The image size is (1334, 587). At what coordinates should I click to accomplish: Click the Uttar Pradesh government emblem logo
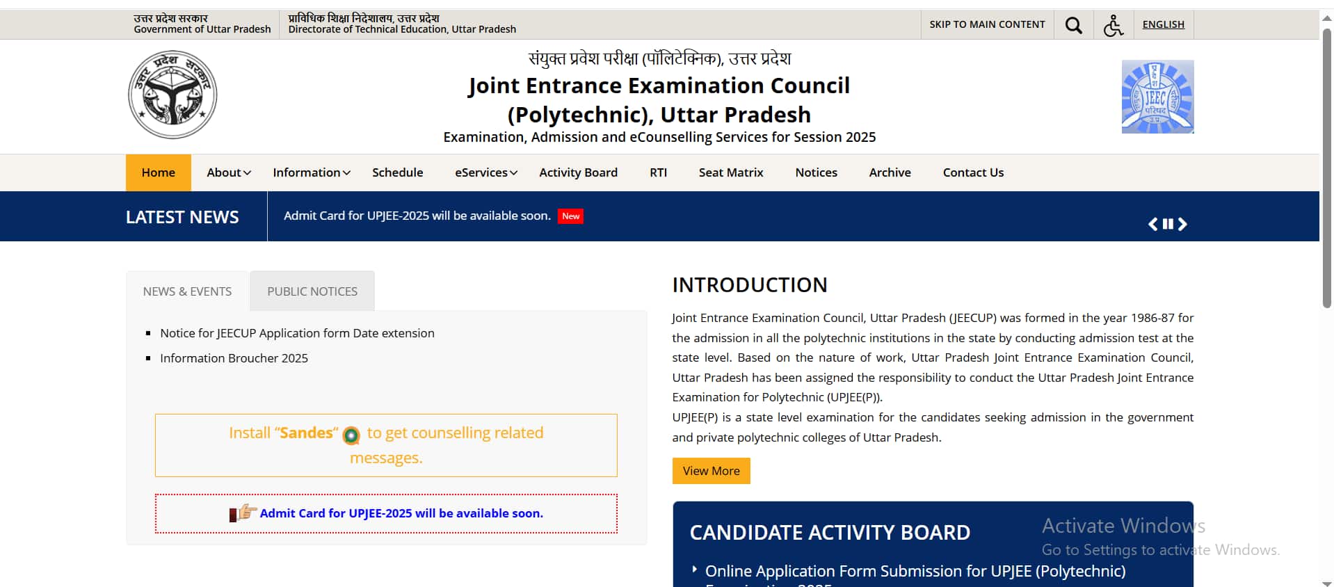point(172,95)
